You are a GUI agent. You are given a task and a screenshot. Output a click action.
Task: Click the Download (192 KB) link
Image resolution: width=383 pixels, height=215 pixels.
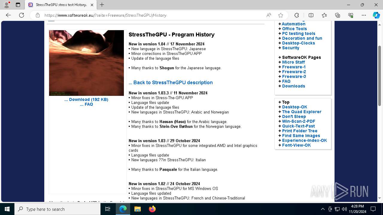86,99
